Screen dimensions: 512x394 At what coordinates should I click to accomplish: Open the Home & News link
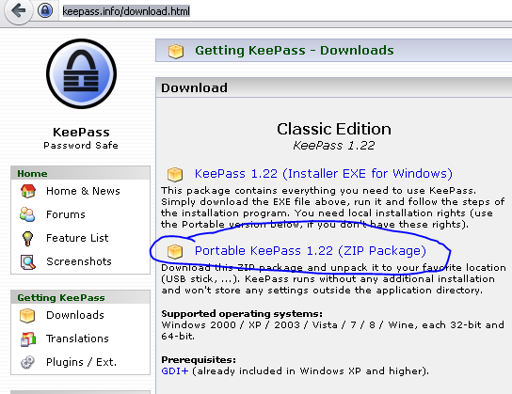83,191
